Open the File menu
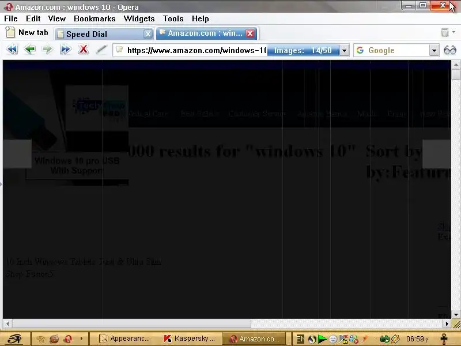Screen dimensions: 461x346 coord(11,18)
